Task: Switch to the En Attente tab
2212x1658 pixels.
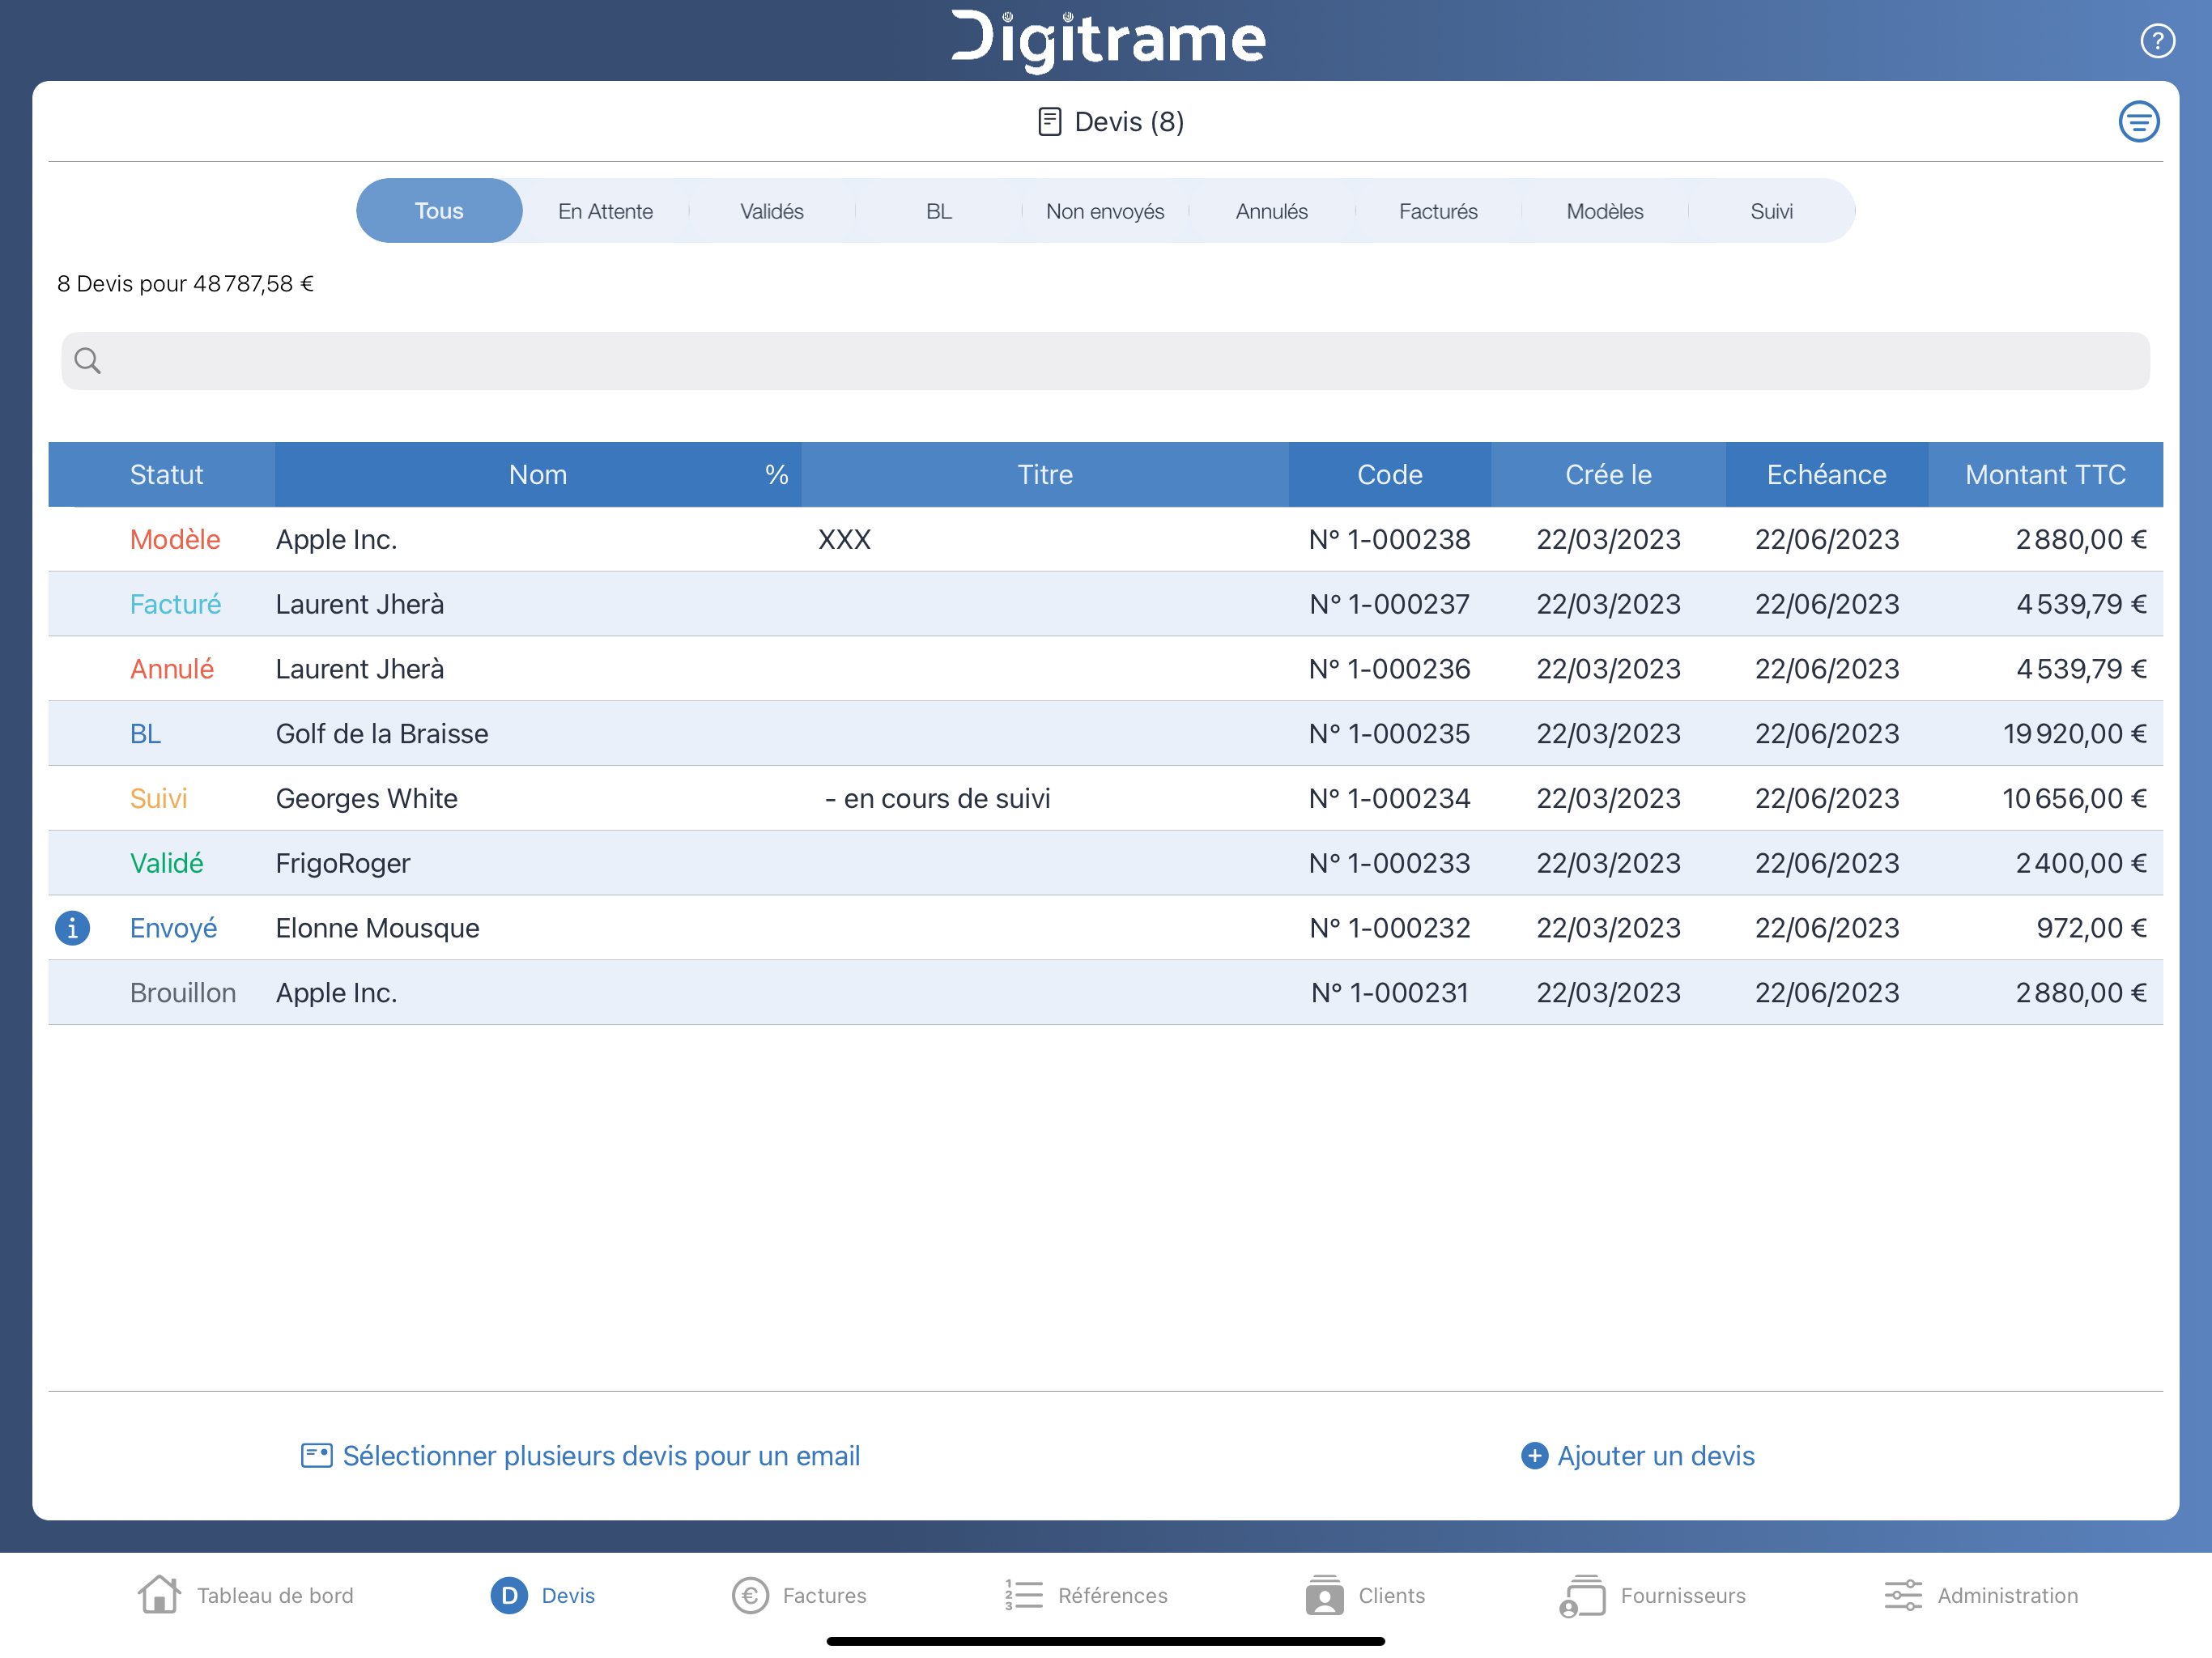Action: coord(605,211)
